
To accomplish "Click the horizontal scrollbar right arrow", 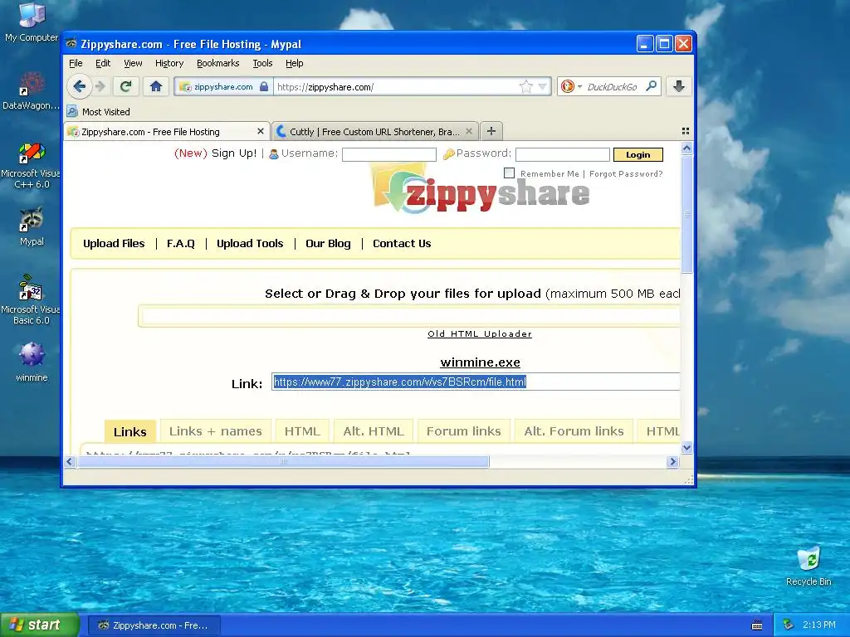I will pyautogui.click(x=672, y=461).
